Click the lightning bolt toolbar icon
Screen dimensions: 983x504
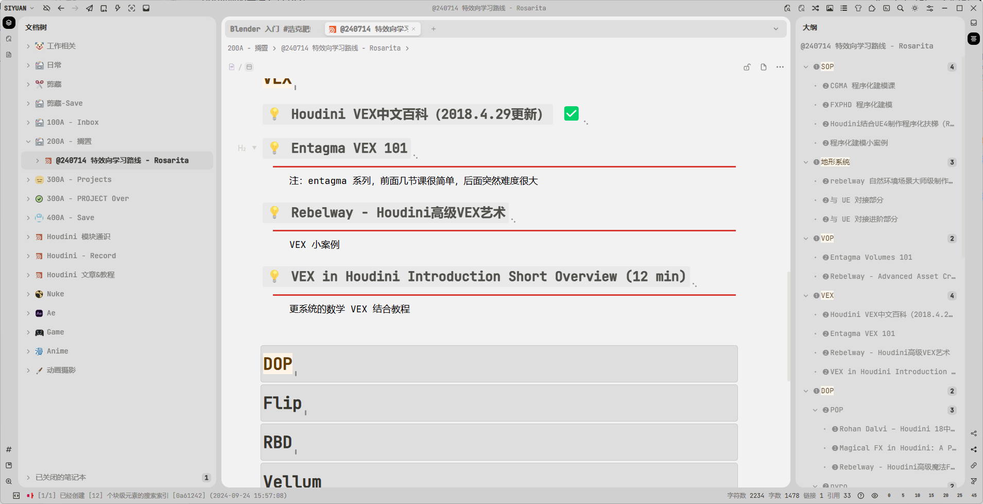click(117, 8)
